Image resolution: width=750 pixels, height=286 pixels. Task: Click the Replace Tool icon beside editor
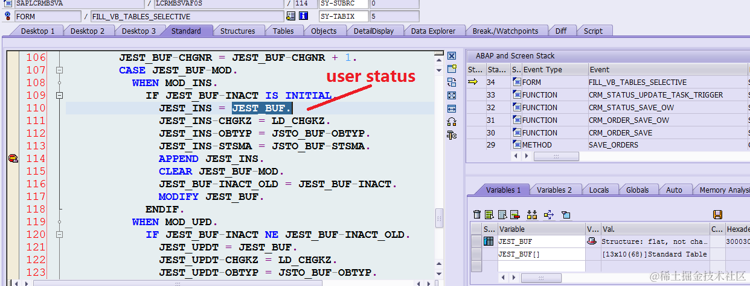coord(452,82)
